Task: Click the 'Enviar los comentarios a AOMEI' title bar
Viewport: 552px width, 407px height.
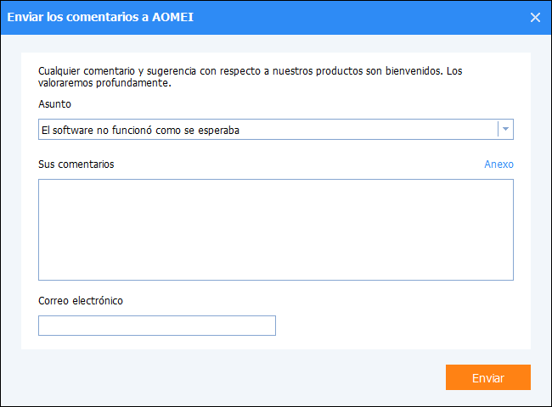Action: [x=255, y=17]
